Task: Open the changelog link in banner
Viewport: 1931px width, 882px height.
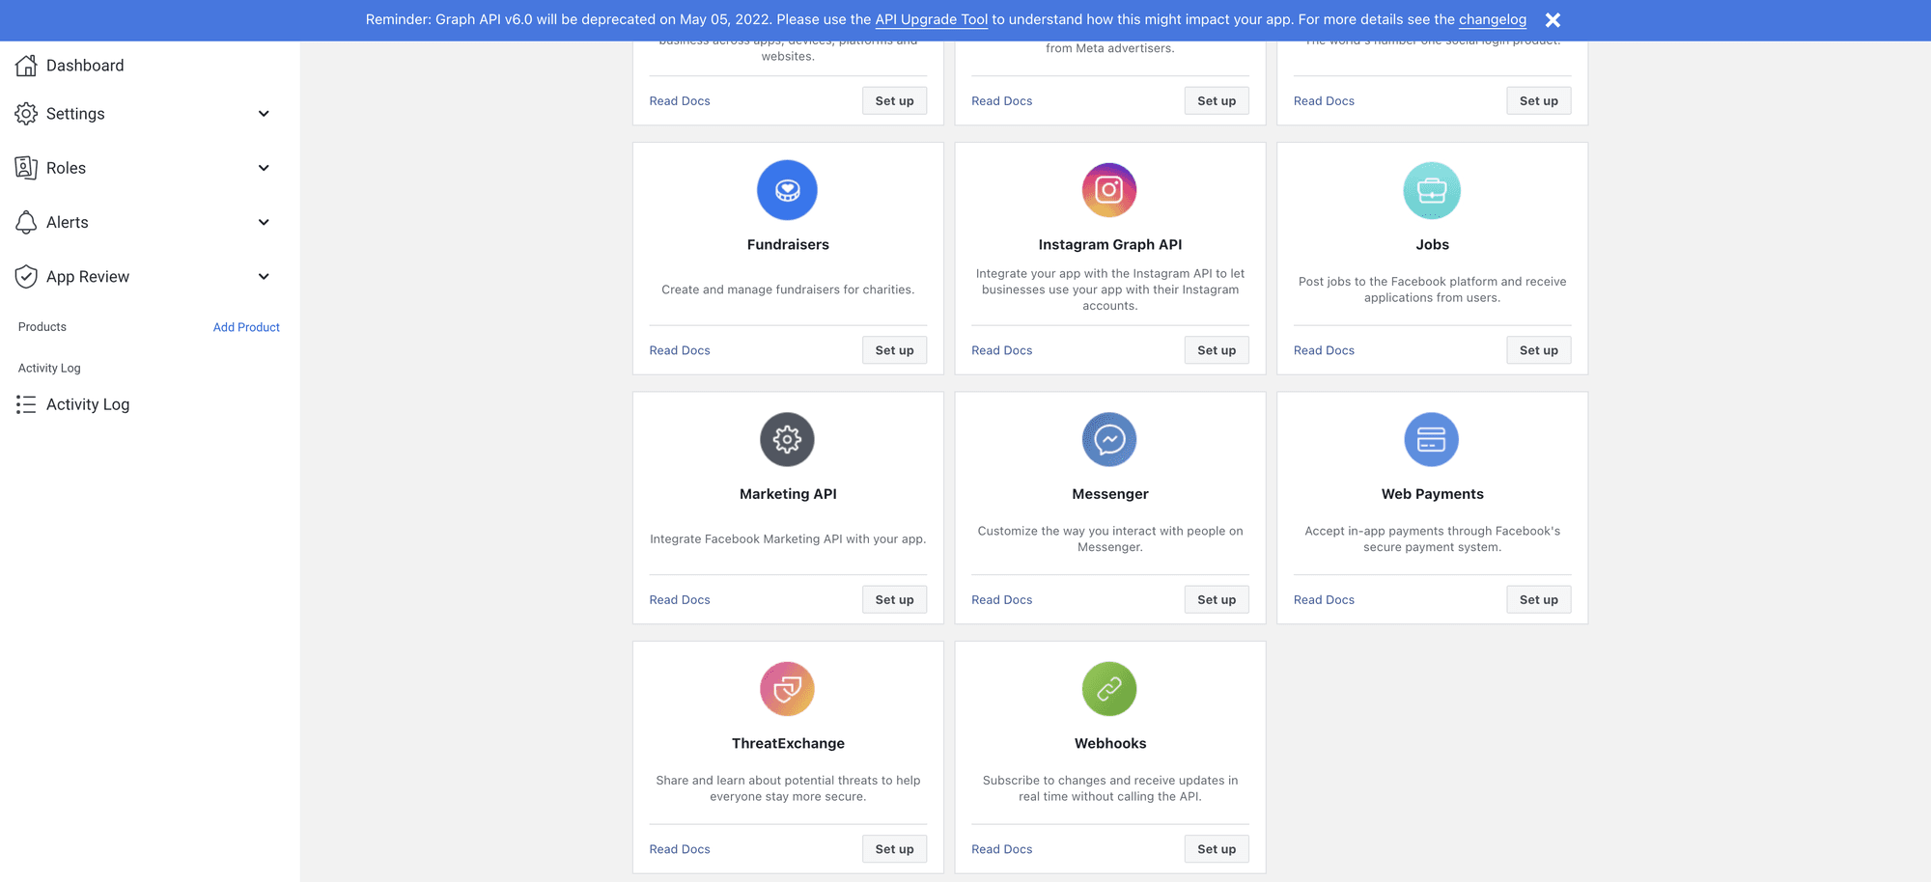Action: coord(1492,19)
